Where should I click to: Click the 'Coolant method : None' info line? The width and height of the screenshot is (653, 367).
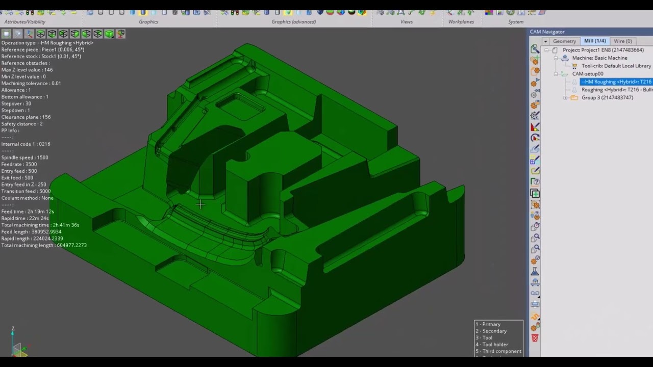(x=27, y=198)
